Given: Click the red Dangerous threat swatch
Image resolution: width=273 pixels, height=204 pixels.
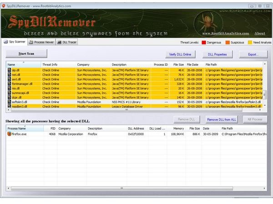Looking at the screenshot, I should pos(204,42).
